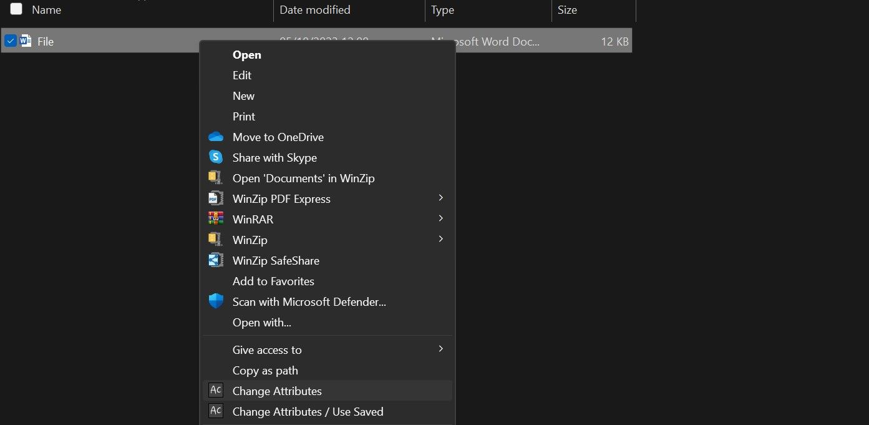Select Open from the context menu

246,54
